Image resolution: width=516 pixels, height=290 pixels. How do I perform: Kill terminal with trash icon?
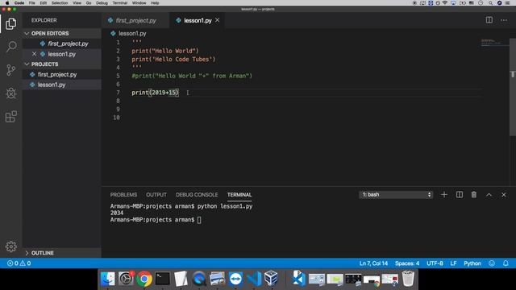(x=473, y=195)
